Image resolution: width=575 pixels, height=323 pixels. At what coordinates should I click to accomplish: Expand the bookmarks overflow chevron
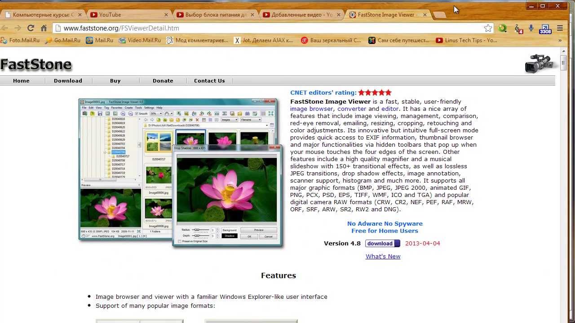coord(560,40)
